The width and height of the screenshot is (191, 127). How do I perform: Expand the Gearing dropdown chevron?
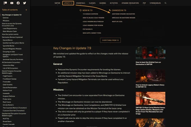[103, 5]
